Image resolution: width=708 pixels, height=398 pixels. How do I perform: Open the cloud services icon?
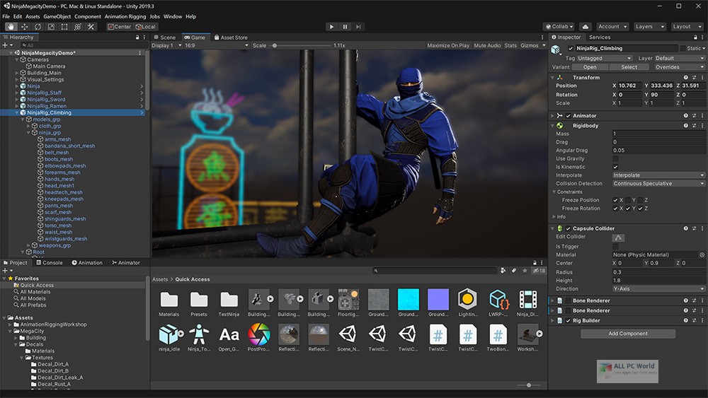[586, 27]
